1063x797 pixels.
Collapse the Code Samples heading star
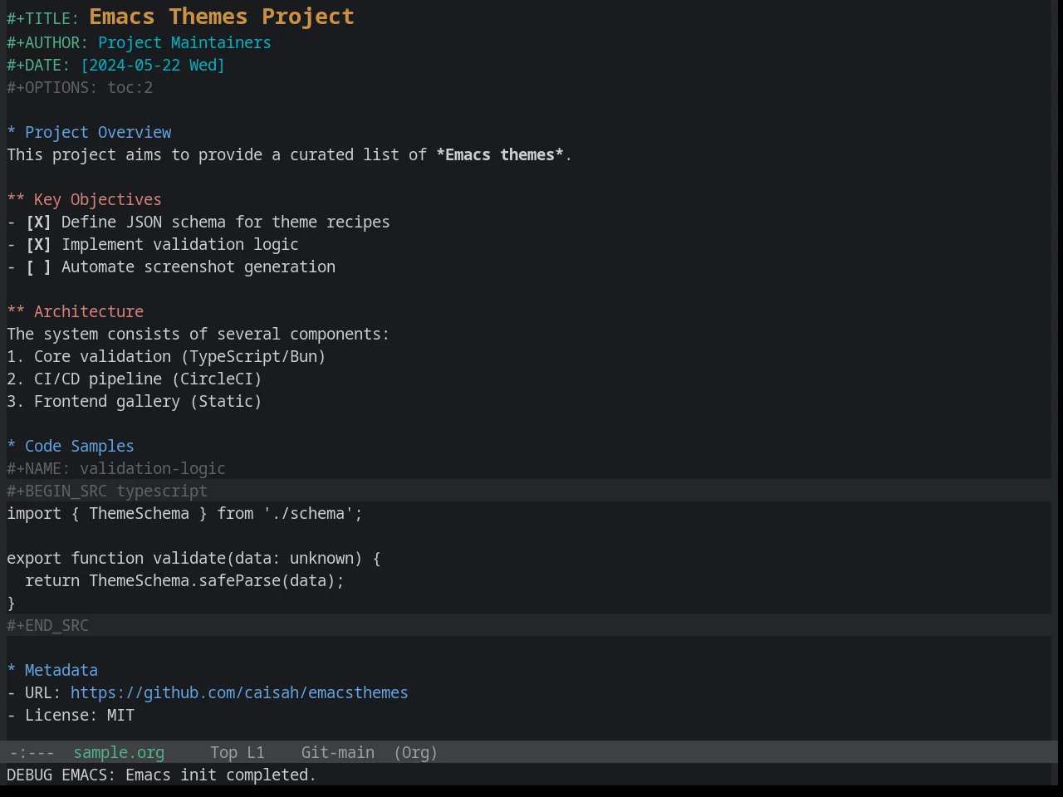pyautogui.click(x=12, y=447)
